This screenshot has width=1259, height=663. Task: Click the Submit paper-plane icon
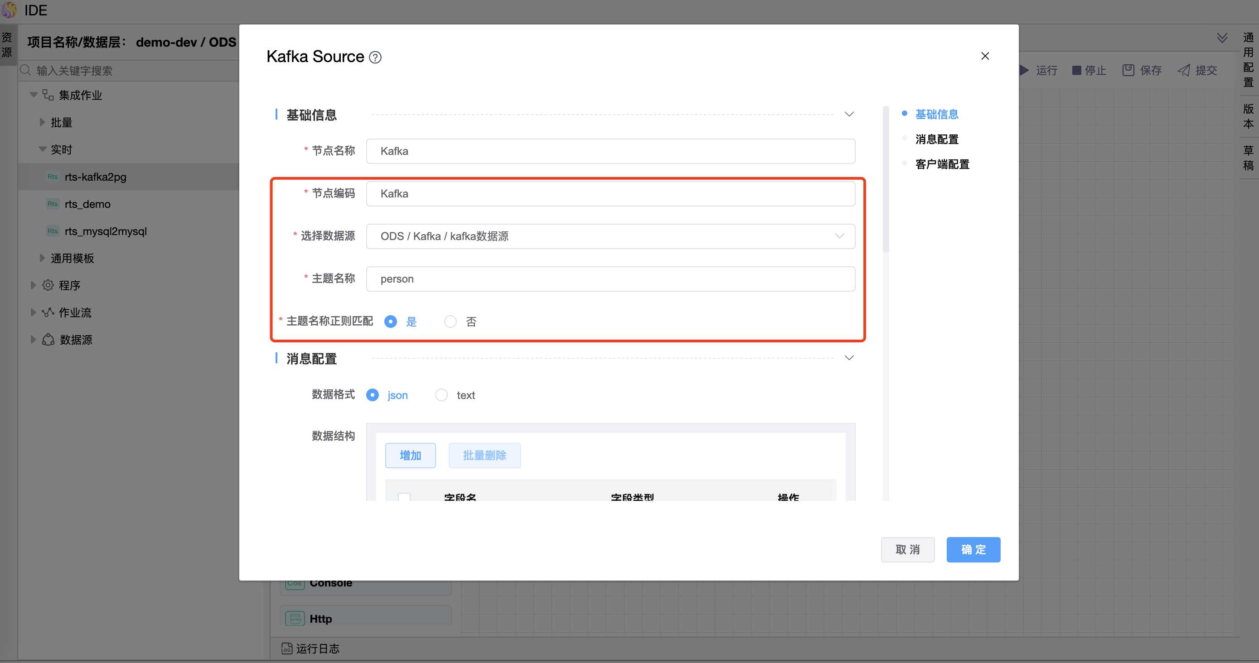pos(1183,70)
